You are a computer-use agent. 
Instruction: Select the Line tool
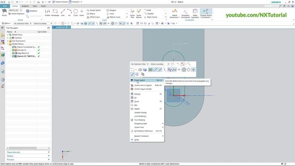(63, 12)
